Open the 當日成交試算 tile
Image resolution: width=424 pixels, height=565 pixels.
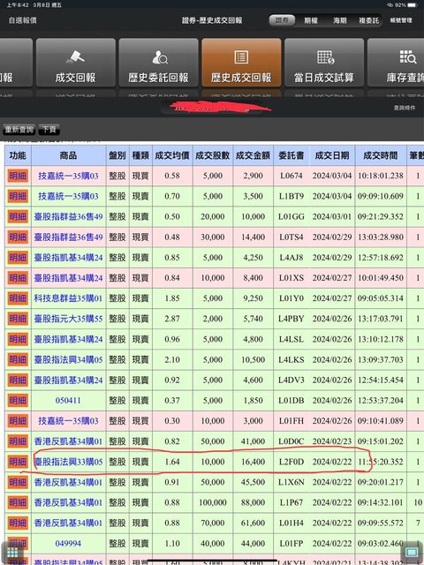324,63
